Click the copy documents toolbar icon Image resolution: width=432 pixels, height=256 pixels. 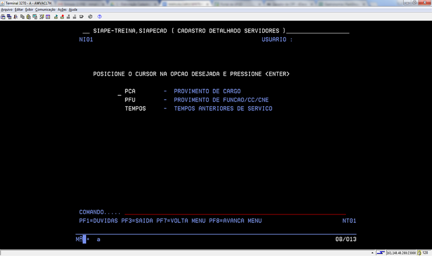(x=22, y=17)
